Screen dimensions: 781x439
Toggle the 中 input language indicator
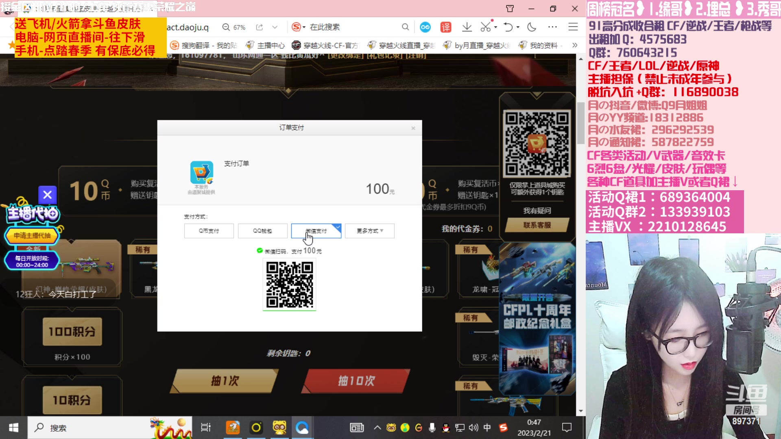coord(487,428)
